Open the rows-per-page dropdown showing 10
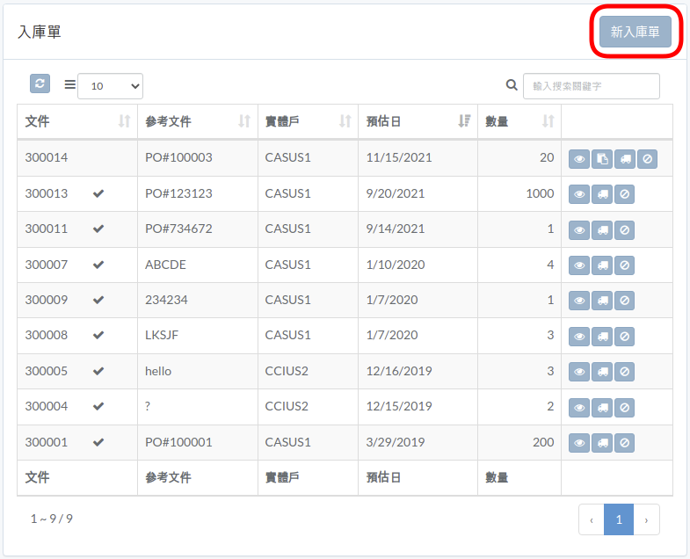Viewport: 690px width, 559px height. click(110, 86)
